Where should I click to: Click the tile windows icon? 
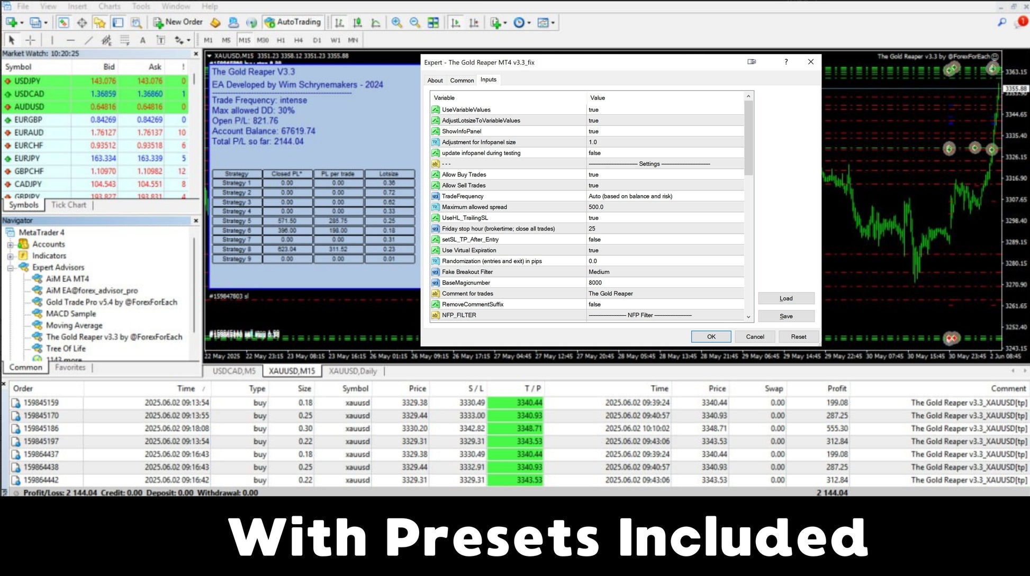point(433,22)
